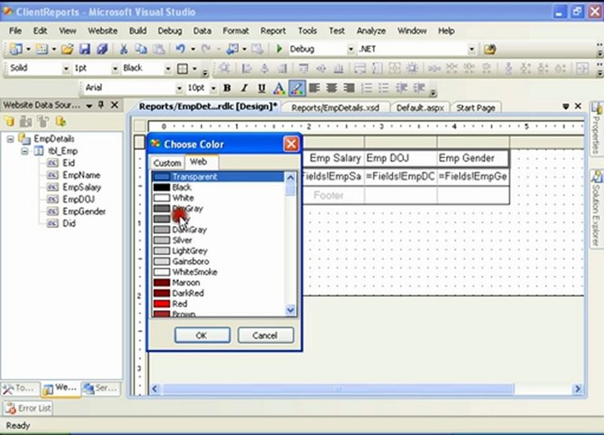Click the borders icon in formatting toolbar
The height and width of the screenshot is (435, 604).
pyautogui.click(x=182, y=69)
